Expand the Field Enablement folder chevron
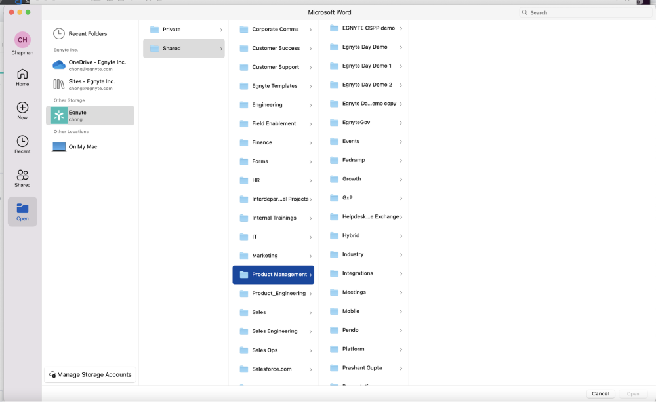 pyautogui.click(x=311, y=124)
